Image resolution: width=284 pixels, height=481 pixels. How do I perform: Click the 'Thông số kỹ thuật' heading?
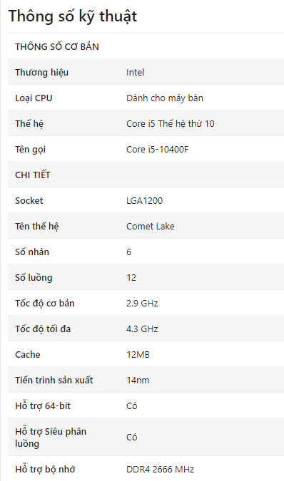click(x=73, y=16)
